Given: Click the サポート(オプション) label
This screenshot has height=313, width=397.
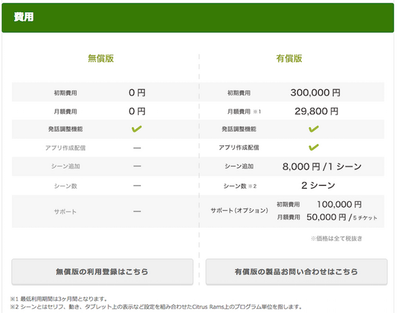Looking at the screenshot, I should pos(239,211).
